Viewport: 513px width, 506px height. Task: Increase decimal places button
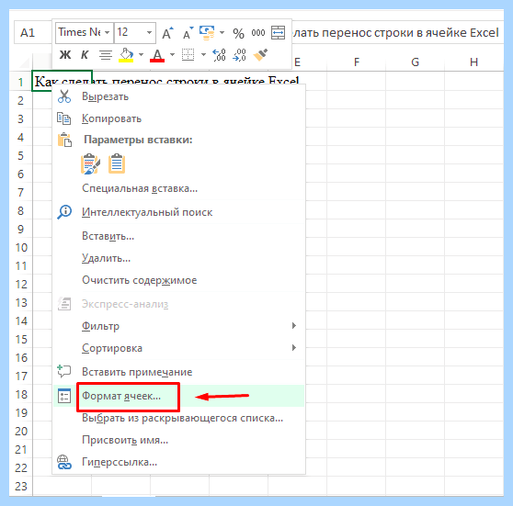(219, 55)
